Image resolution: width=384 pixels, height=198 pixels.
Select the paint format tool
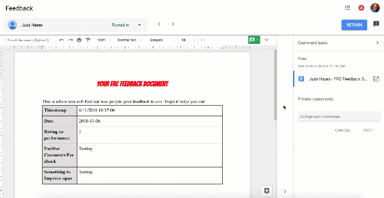[88, 40]
